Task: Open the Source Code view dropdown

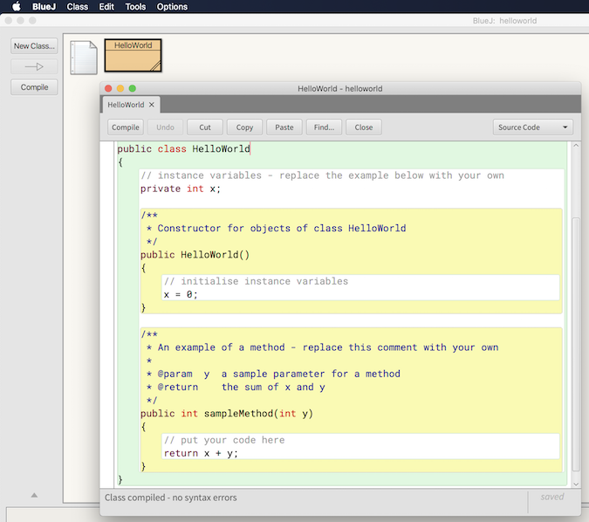Action: [532, 127]
